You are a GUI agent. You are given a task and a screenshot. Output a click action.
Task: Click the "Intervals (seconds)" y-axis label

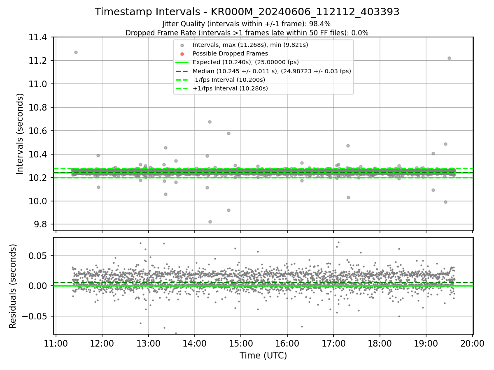click(x=20, y=134)
